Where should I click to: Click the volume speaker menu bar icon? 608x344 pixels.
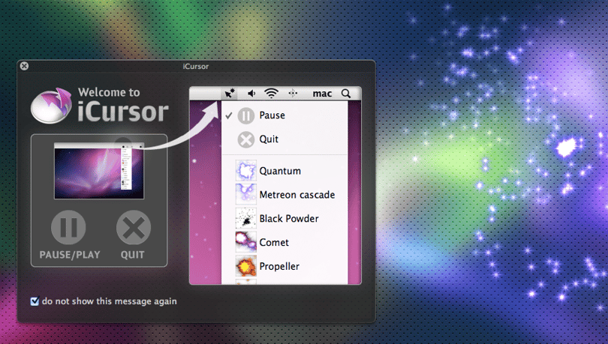[x=251, y=93]
